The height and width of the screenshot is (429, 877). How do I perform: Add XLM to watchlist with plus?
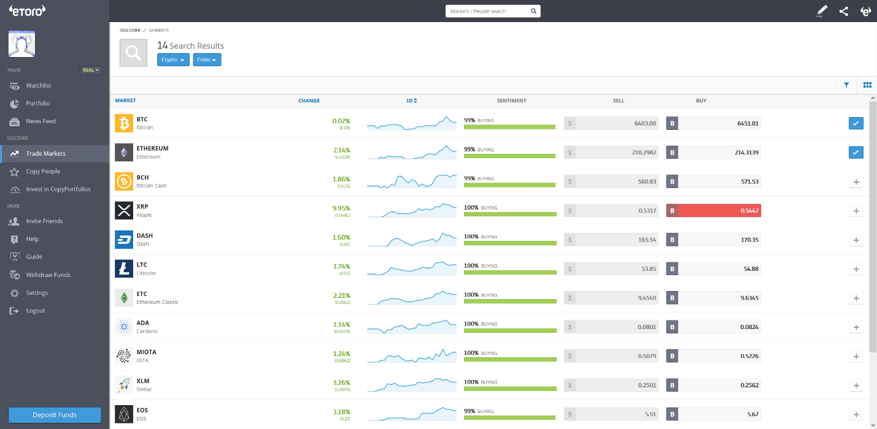pyautogui.click(x=856, y=385)
